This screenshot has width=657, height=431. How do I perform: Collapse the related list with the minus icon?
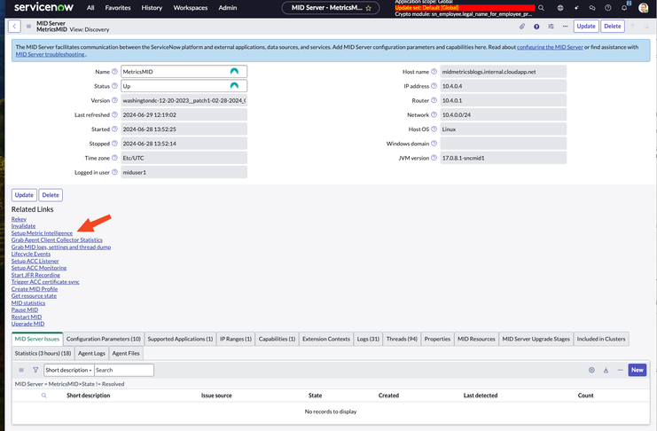tap(620, 370)
